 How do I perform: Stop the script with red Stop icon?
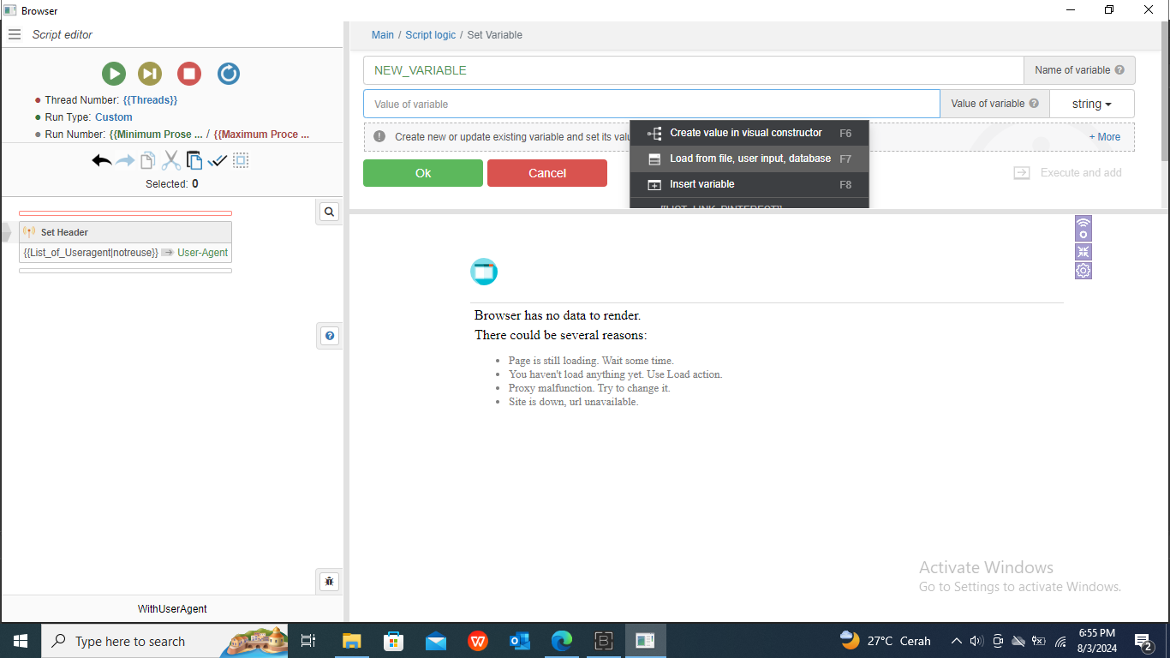189,74
